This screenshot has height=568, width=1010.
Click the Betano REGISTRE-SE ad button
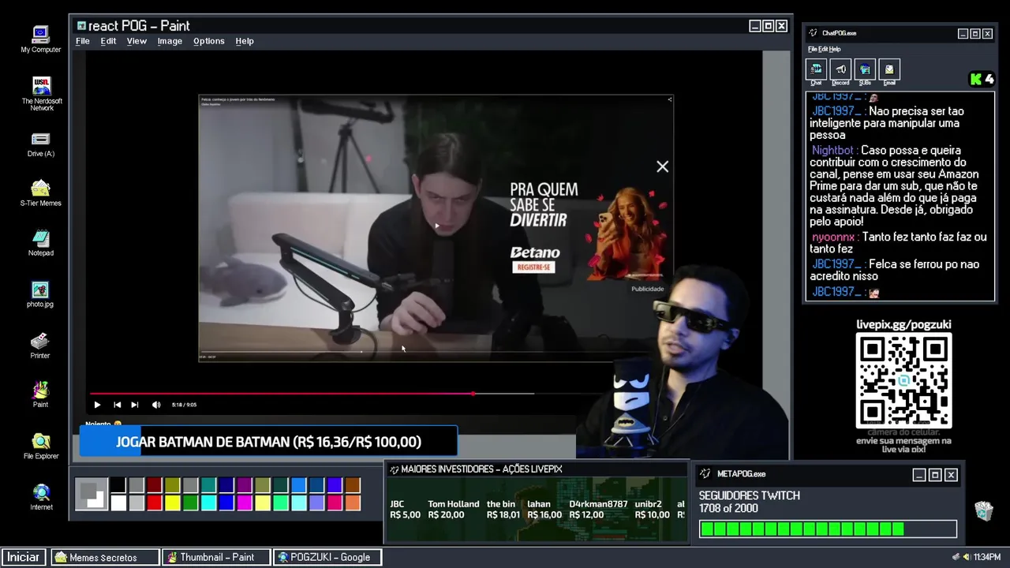(533, 267)
